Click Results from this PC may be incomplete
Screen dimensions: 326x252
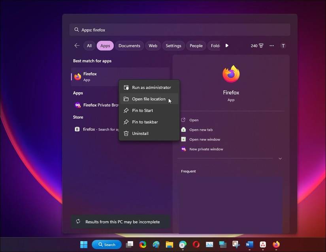pyautogui.click(x=121, y=222)
